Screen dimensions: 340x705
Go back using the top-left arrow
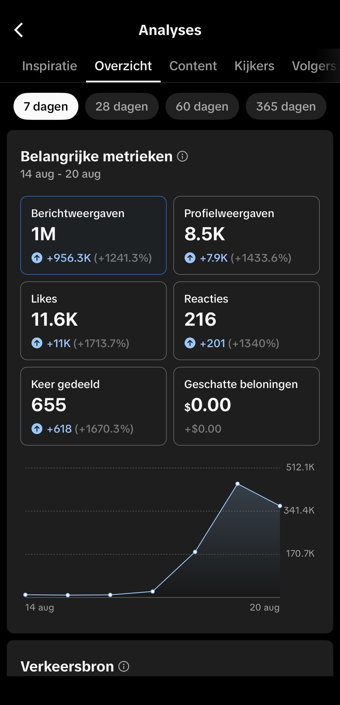click(19, 30)
